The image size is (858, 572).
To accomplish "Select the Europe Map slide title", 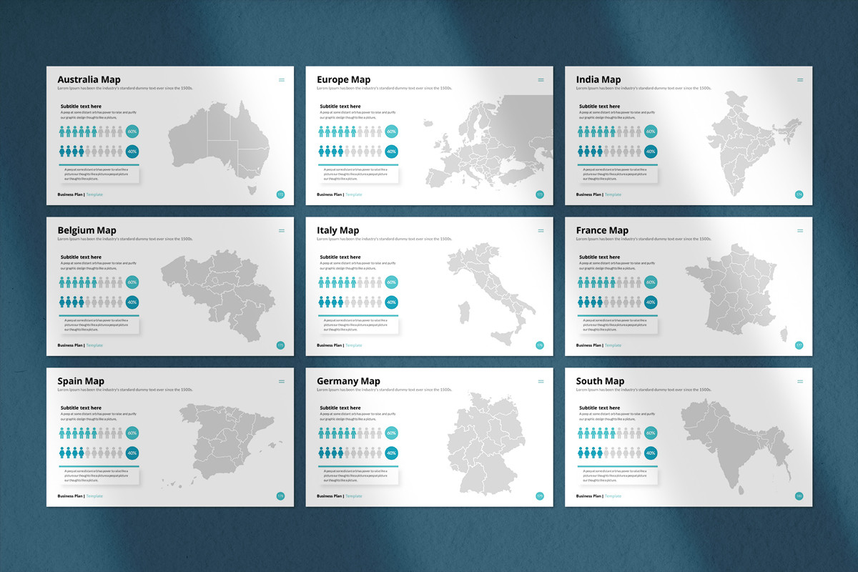I will click(344, 79).
